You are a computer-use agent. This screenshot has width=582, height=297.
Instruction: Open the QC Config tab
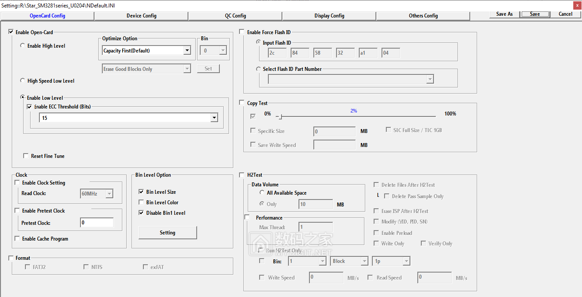click(235, 16)
